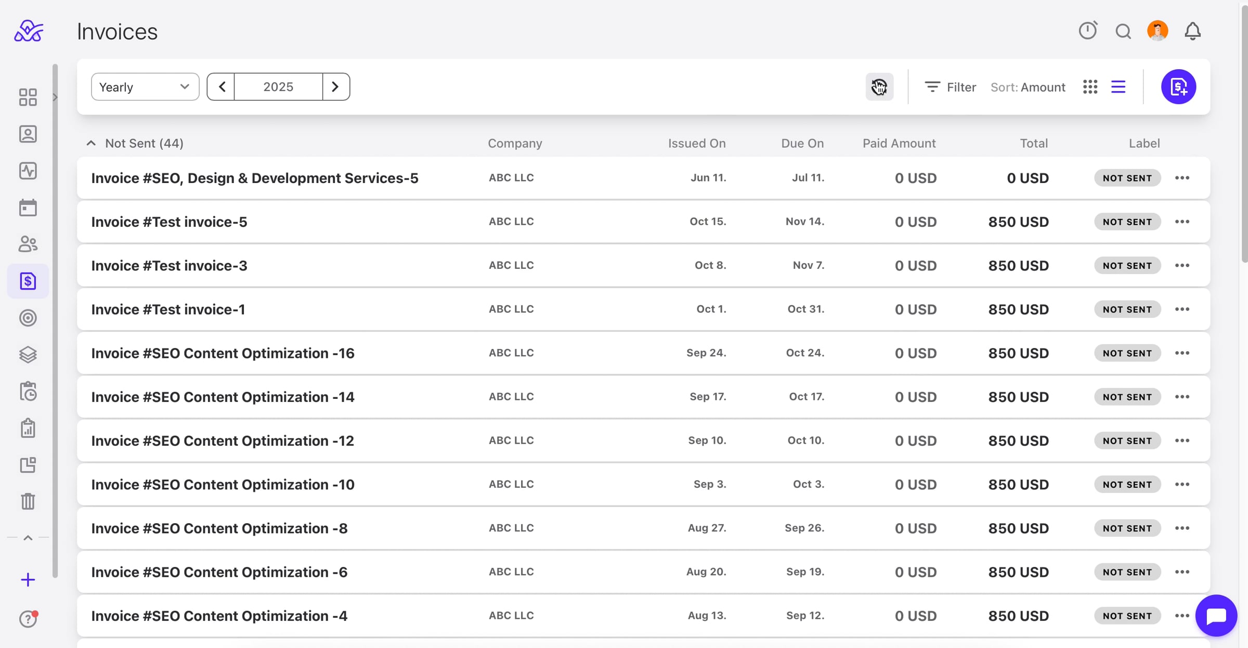Open the timer stopwatch icon in header

pos(1088,31)
